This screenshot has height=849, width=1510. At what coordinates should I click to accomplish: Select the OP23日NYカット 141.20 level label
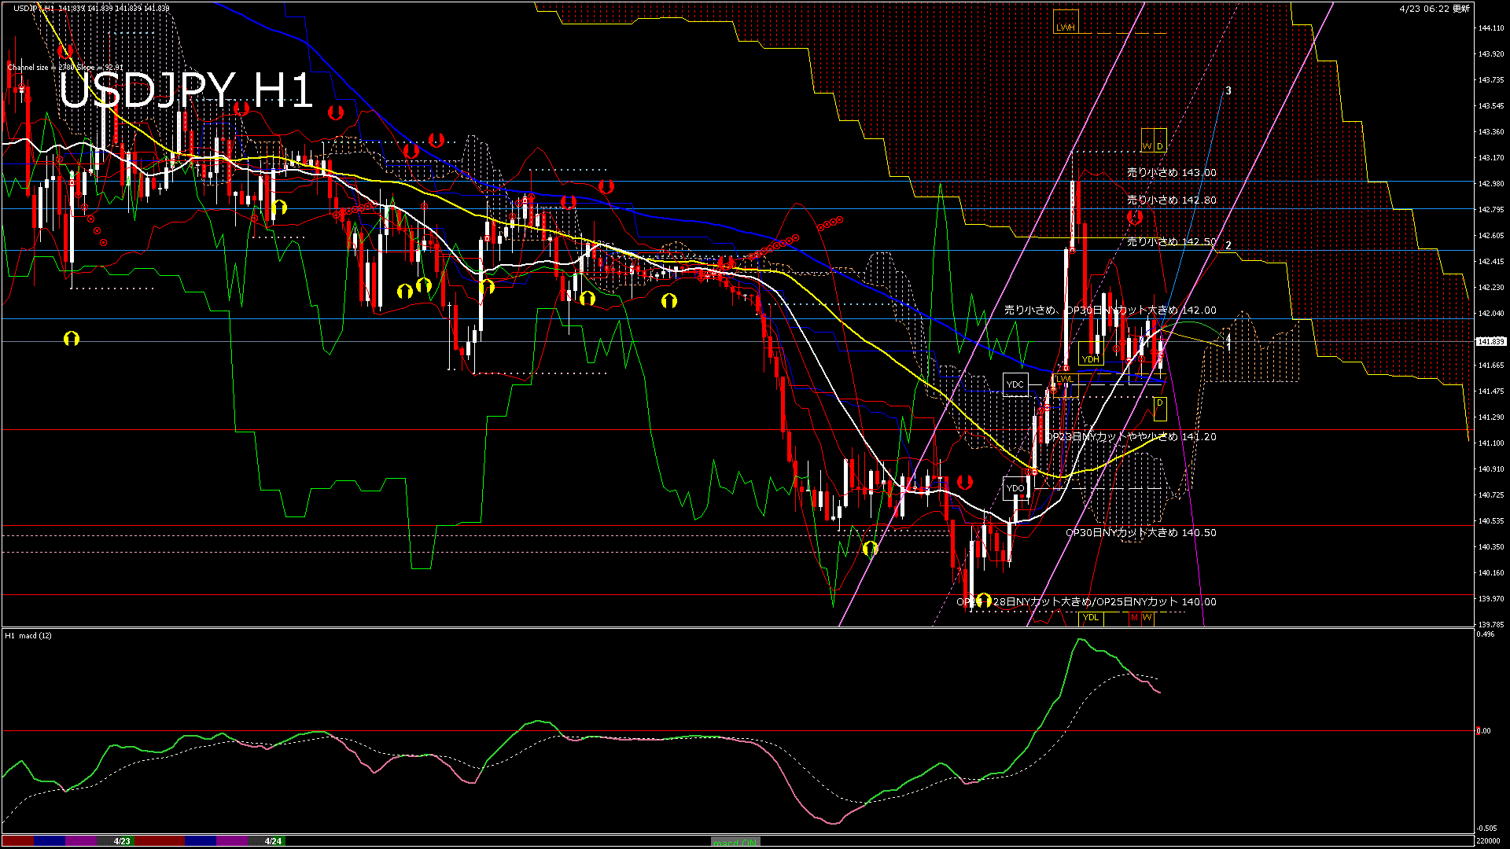[x=1131, y=437]
